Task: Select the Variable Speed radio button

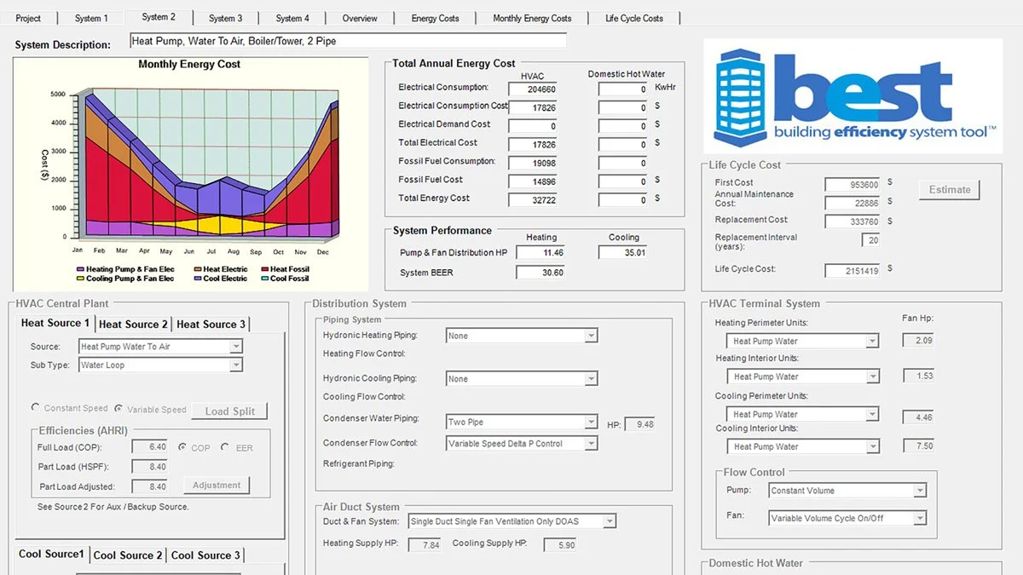Action: coord(118,408)
